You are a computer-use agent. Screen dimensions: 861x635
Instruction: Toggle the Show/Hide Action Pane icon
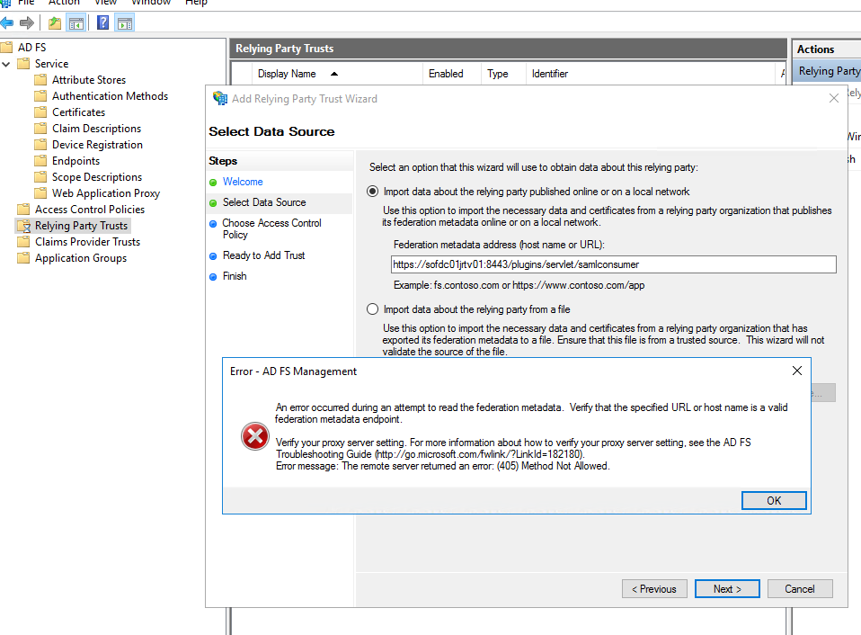point(125,23)
